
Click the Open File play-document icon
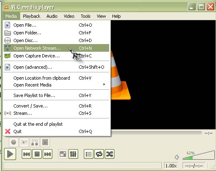7,25
